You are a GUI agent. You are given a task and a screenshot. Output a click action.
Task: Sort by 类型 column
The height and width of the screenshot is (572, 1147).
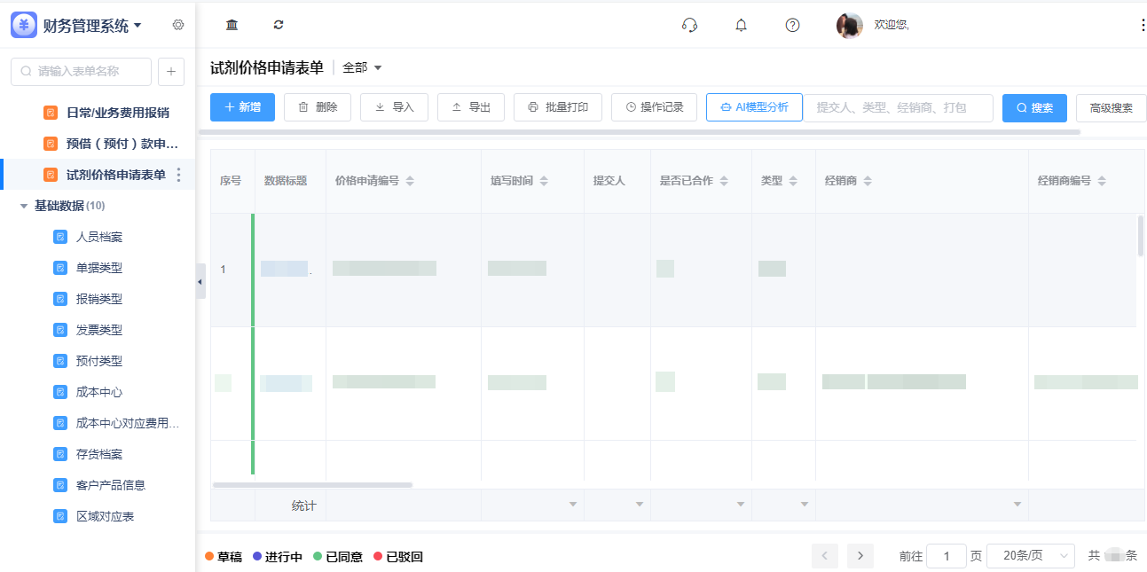[792, 181]
